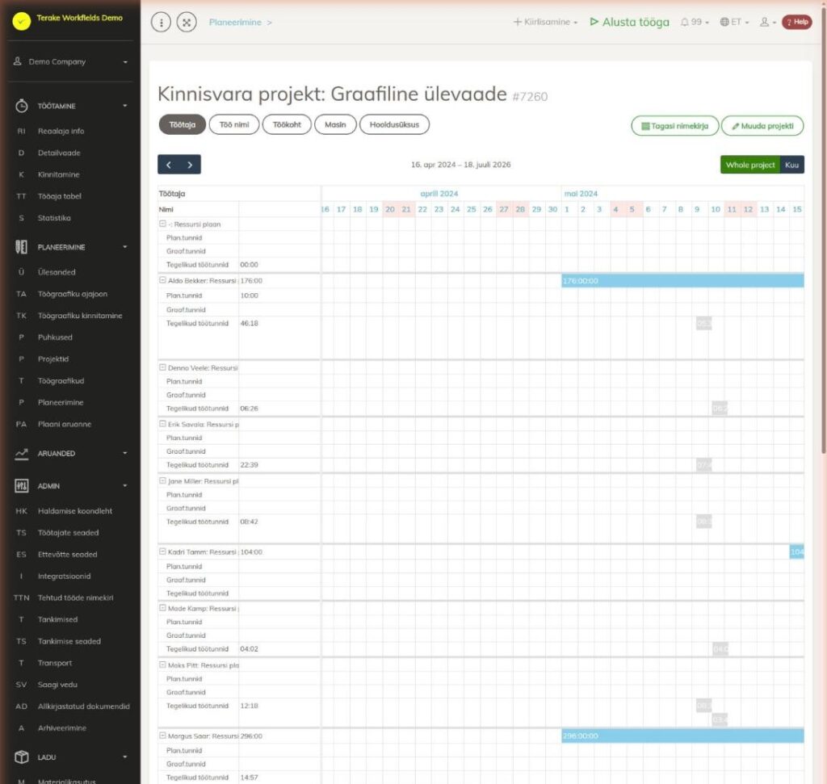Open Töögraafikud in sidebar
827x784 pixels.
pyautogui.click(x=61, y=380)
